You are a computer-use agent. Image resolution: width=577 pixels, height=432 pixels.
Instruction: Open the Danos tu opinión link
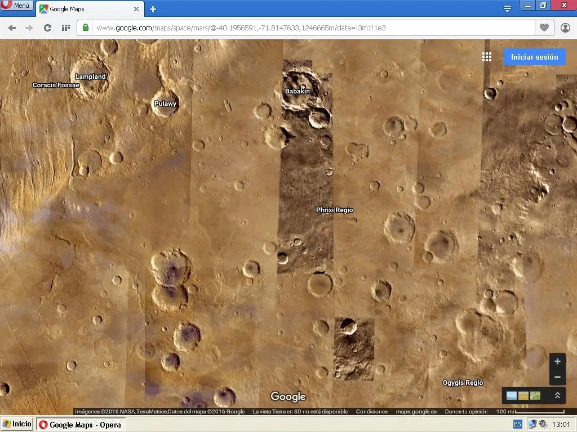[x=466, y=411]
